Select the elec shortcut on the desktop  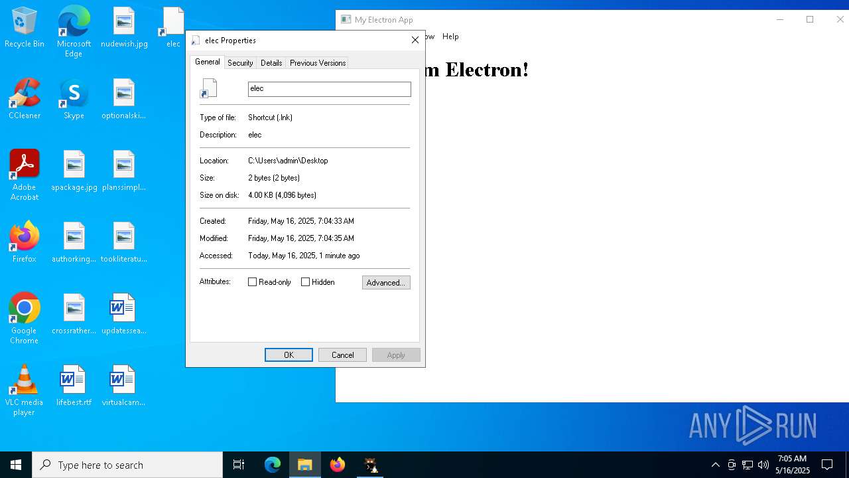pos(172,28)
